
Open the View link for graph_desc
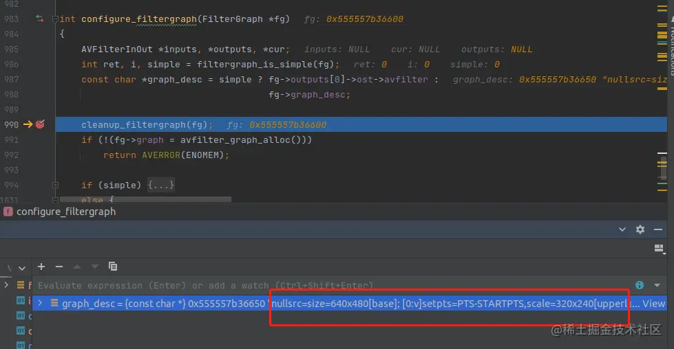[654, 304]
